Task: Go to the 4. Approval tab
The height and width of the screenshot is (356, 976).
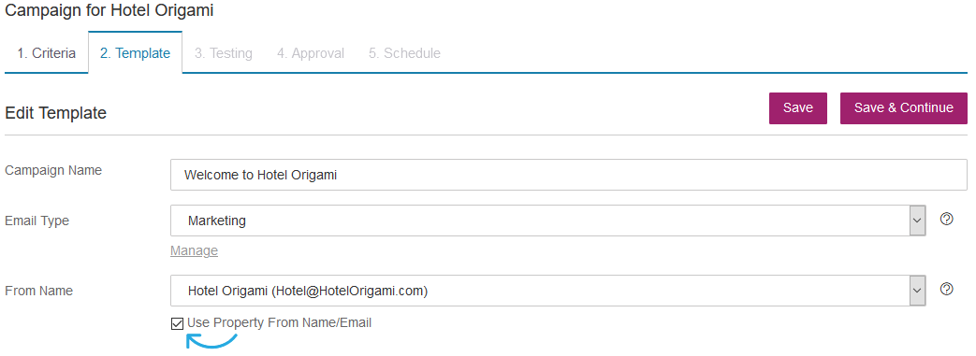Action: pyautogui.click(x=311, y=53)
